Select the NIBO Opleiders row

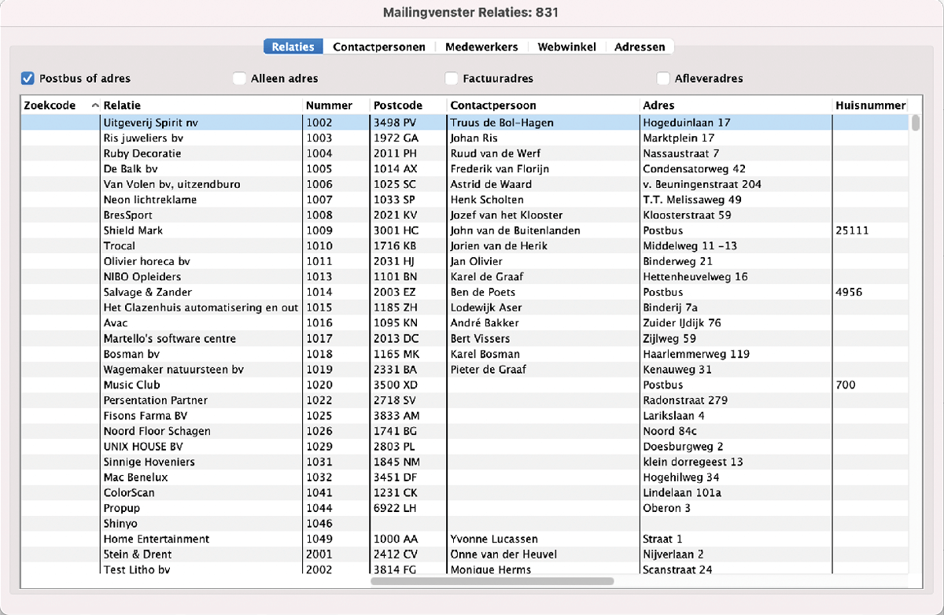(464, 277)
